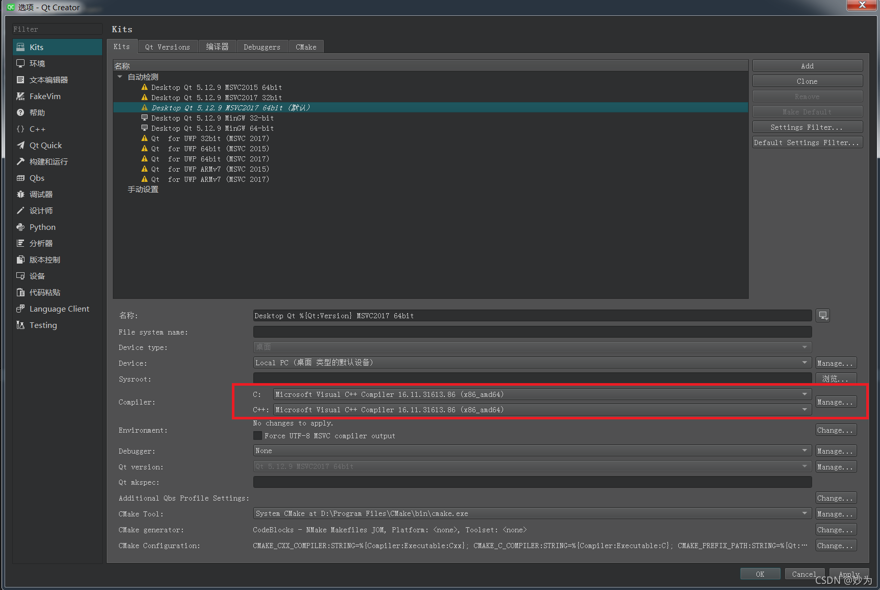Click the Add kit button

click(807, 66)
